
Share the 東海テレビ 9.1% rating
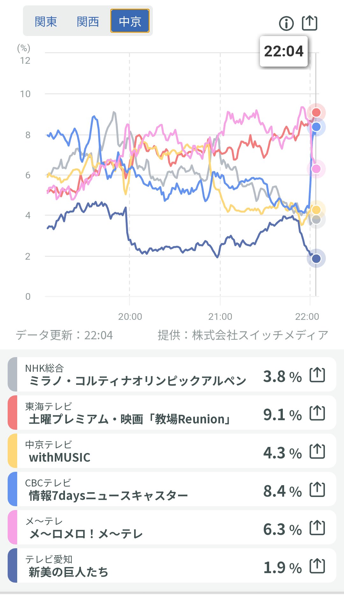pyautogui.click(x=317, y=413)
